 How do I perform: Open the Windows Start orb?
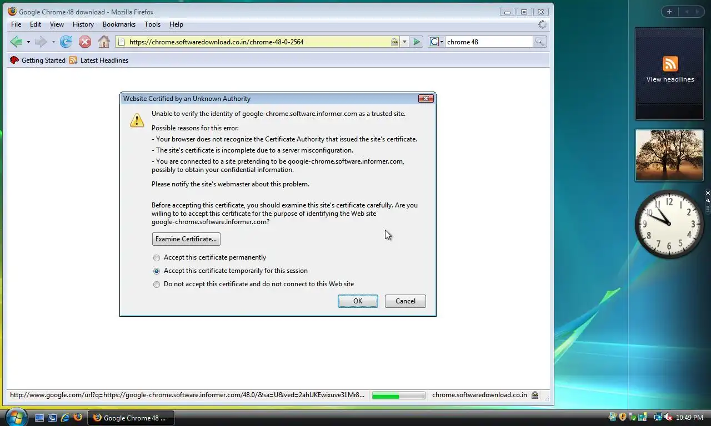[x=16, y=417]
